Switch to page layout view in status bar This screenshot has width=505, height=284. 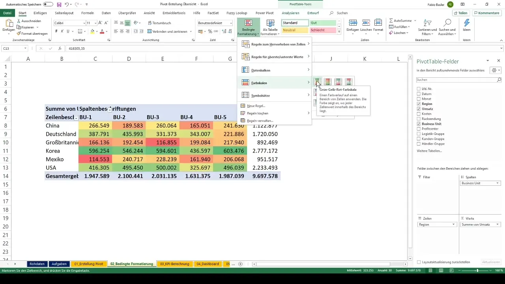440,271
